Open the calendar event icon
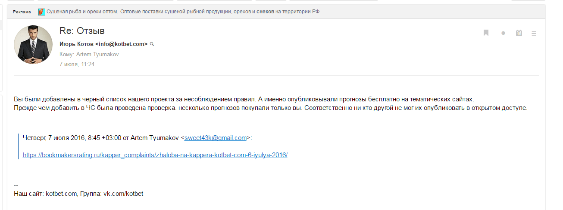The width and height of the screenshot is (563, 210). [x=519, y=33]
